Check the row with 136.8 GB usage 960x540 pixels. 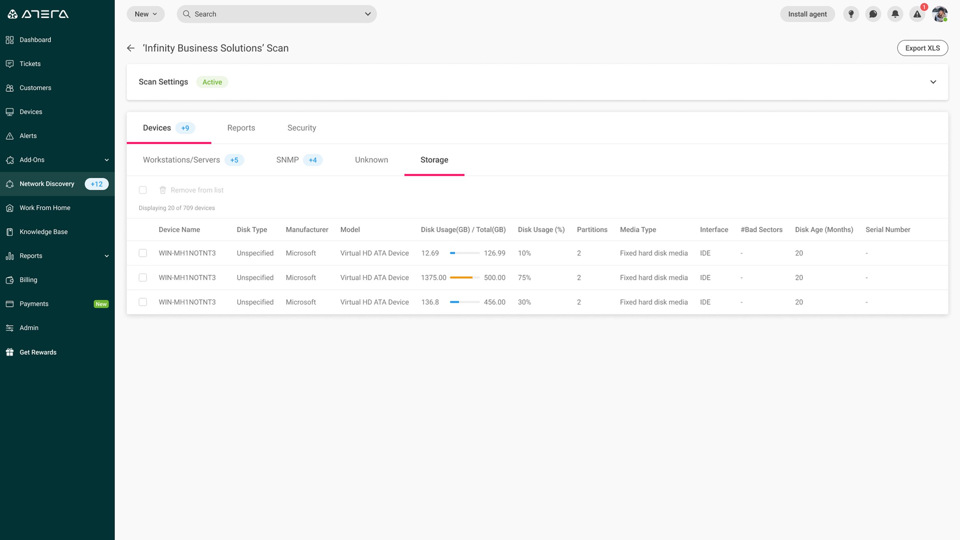pyautogui.click(x=143, y=302)
